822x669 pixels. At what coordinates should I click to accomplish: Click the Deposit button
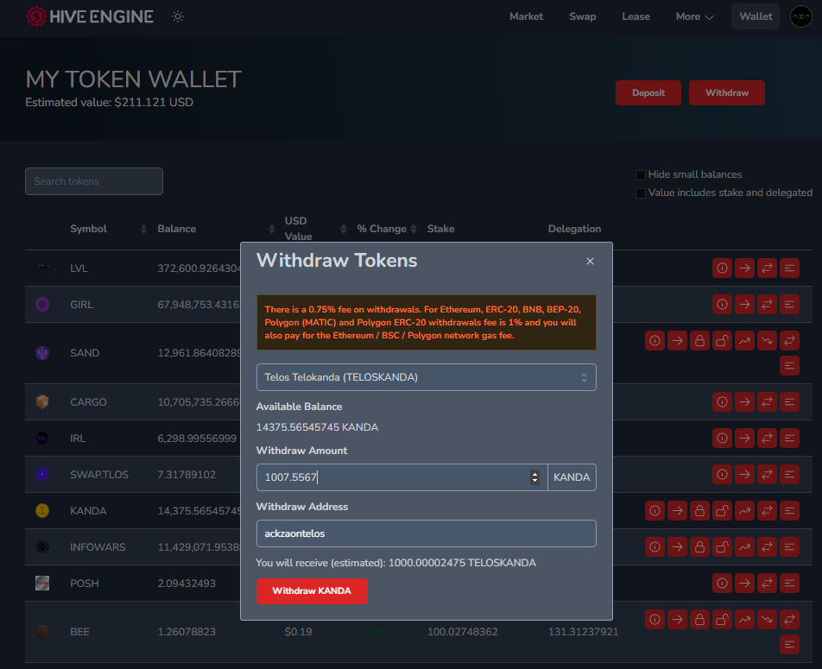pyautogui.click(x=648, y=93)
